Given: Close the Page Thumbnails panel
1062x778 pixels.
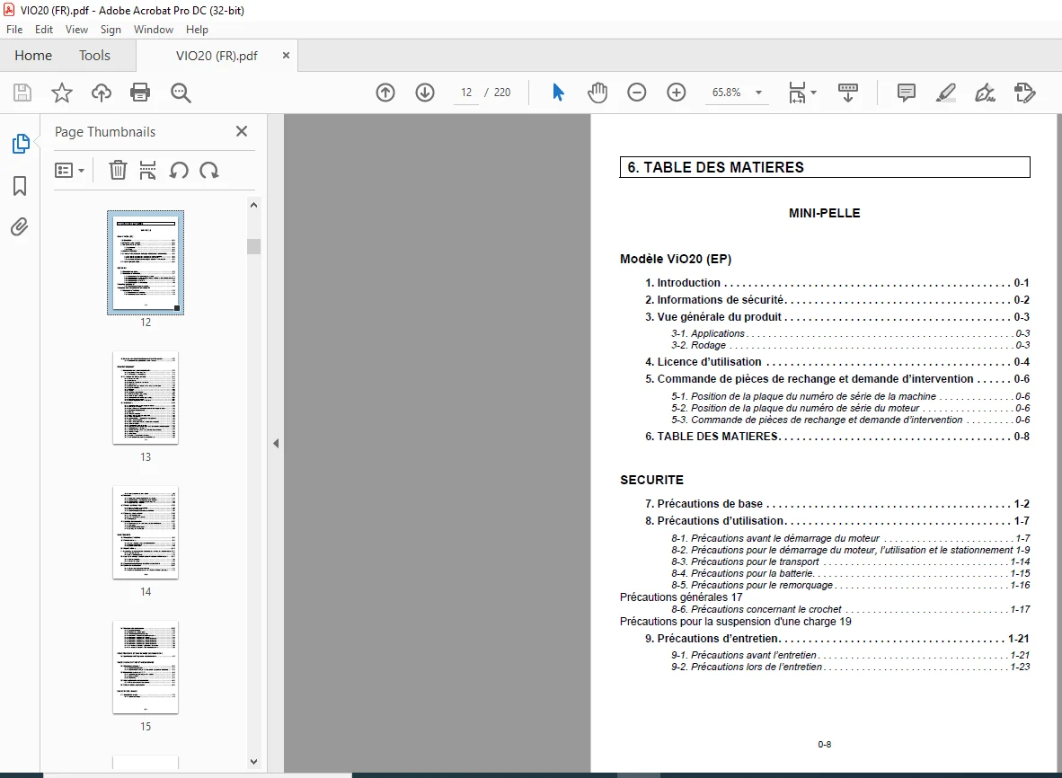Looking at the screenshot, I should [242, 131].
